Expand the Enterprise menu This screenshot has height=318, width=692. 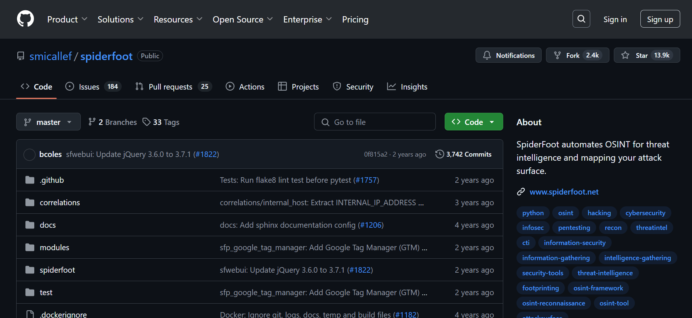click(x=307, y=19)
